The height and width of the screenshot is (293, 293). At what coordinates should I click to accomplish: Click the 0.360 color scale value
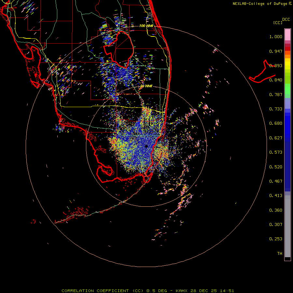[x=276, y=210]
